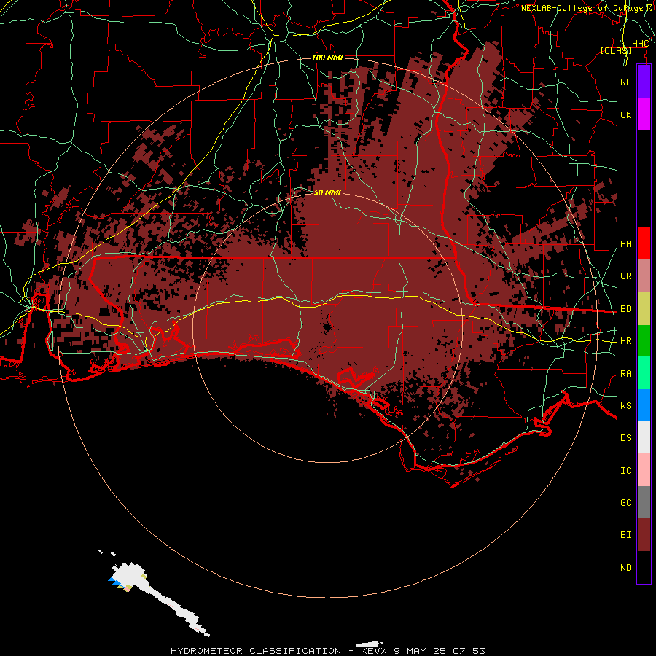Click the UK legend label

click(626, 114)
